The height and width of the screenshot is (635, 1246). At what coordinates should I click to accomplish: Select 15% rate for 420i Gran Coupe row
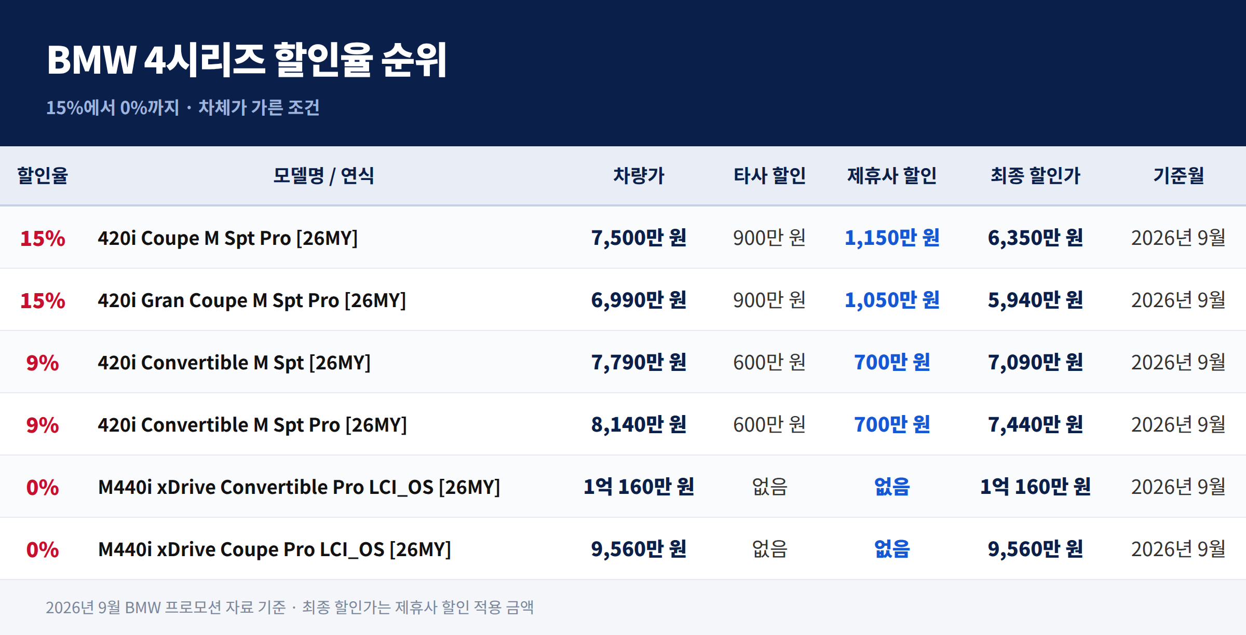(43, 300)
